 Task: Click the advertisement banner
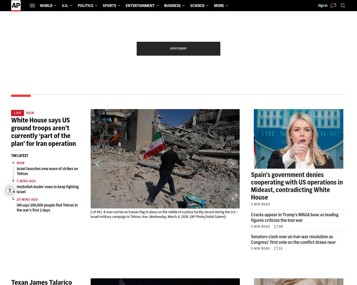tap(178, 49)
